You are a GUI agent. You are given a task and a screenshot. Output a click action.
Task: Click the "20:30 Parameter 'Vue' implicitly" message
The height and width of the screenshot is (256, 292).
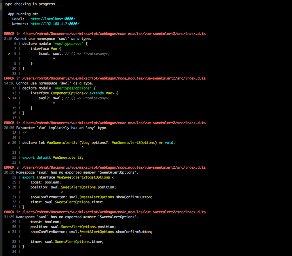click(x=56, y=128)
